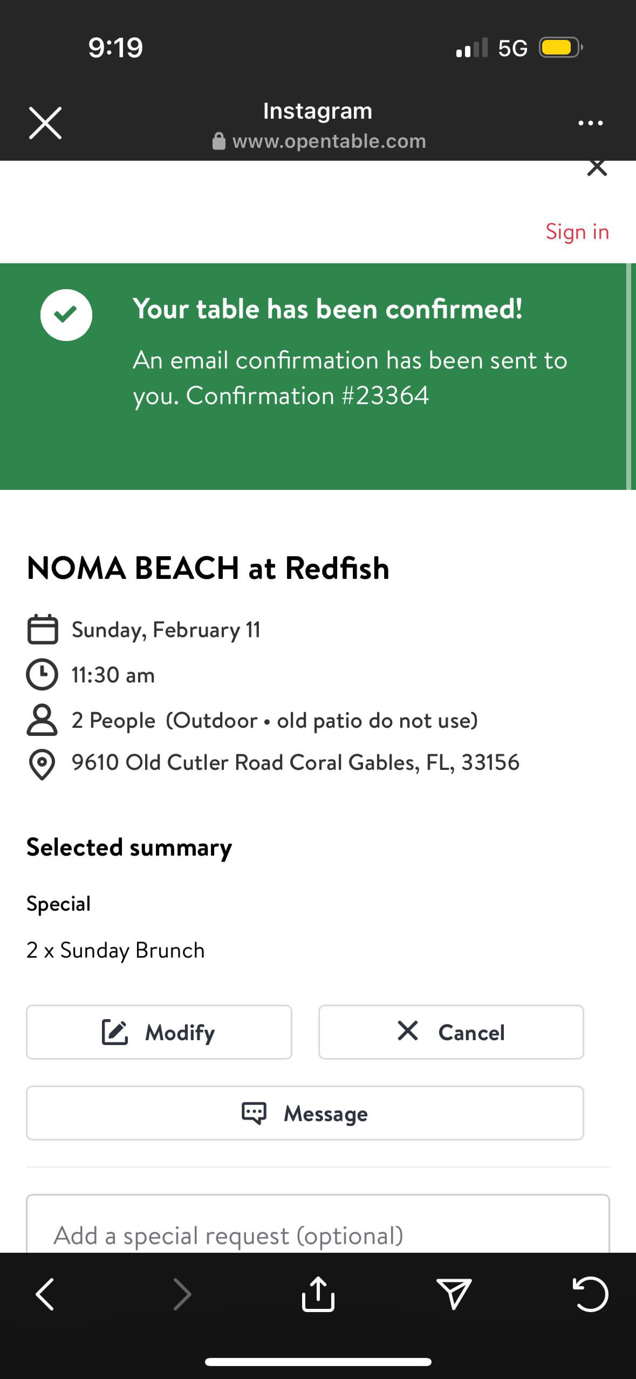
Task: Close the Instagram in-app browser
Action: click(45, 123)
